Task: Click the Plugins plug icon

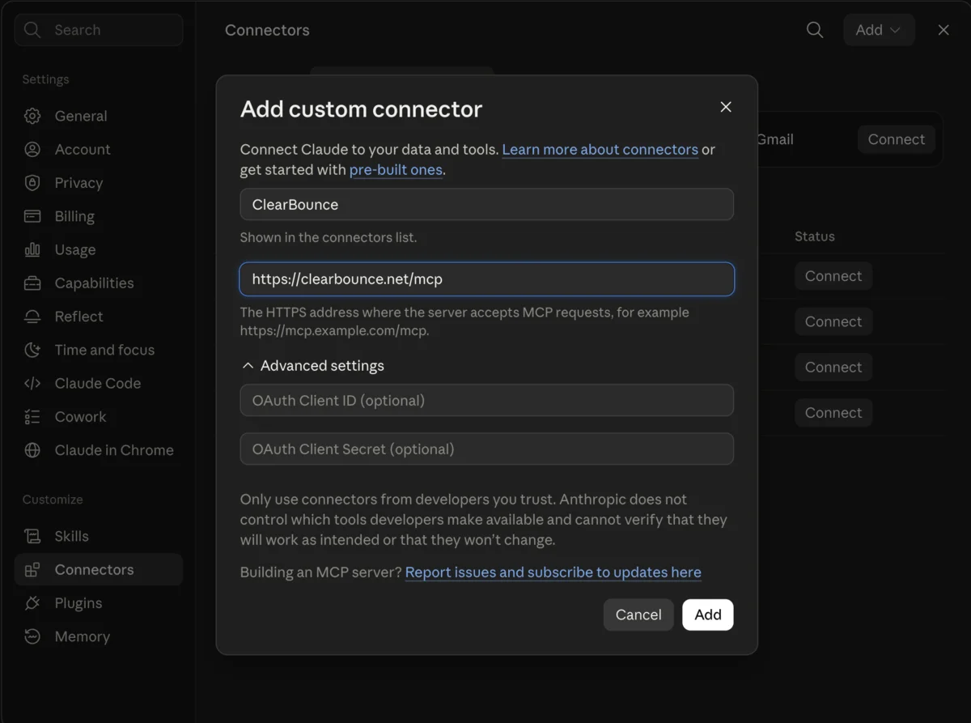Action: (x=32, y=603)
